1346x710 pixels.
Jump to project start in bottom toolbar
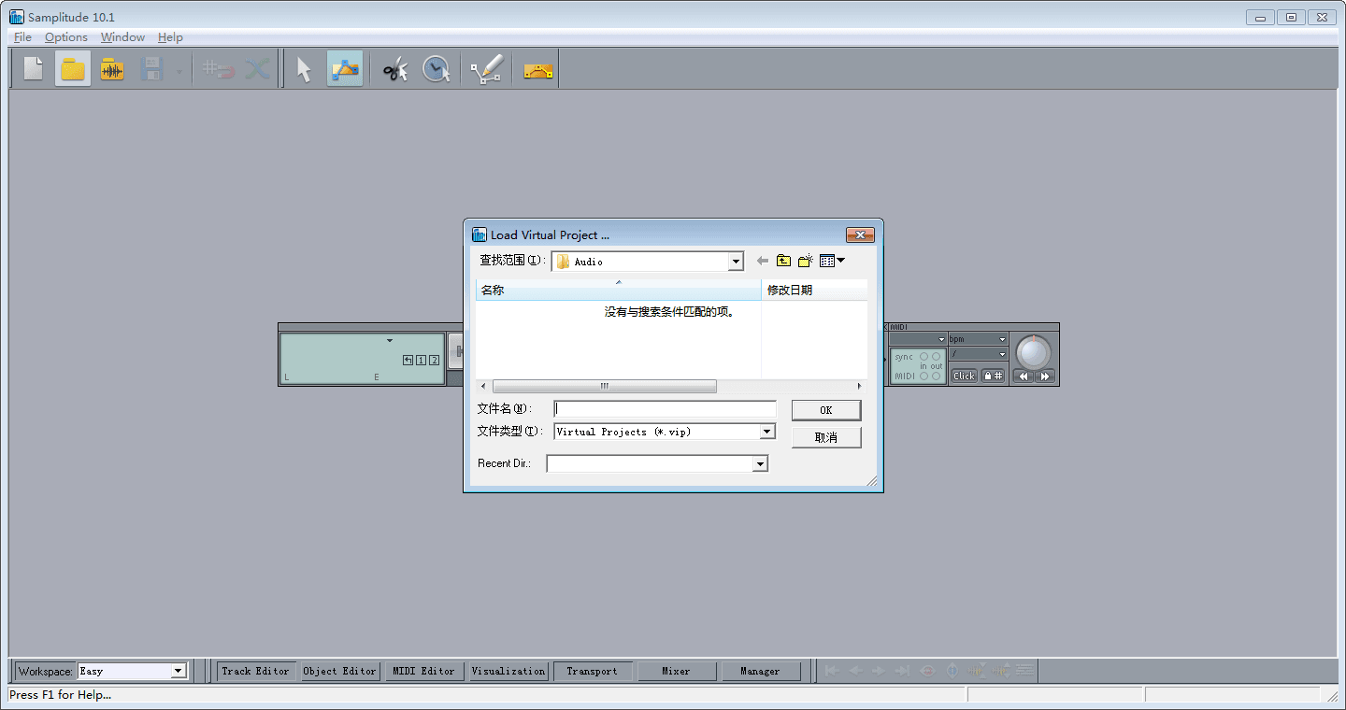point(830,671)
